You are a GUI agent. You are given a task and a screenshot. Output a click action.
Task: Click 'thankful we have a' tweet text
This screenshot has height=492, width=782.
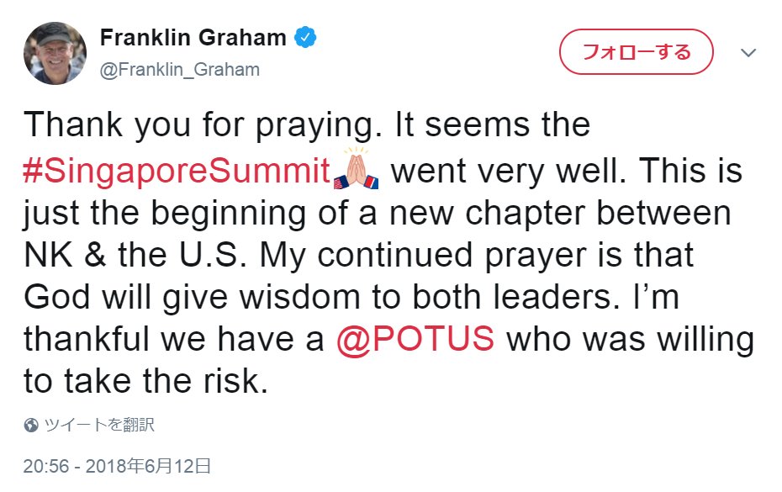click(174, 339)
